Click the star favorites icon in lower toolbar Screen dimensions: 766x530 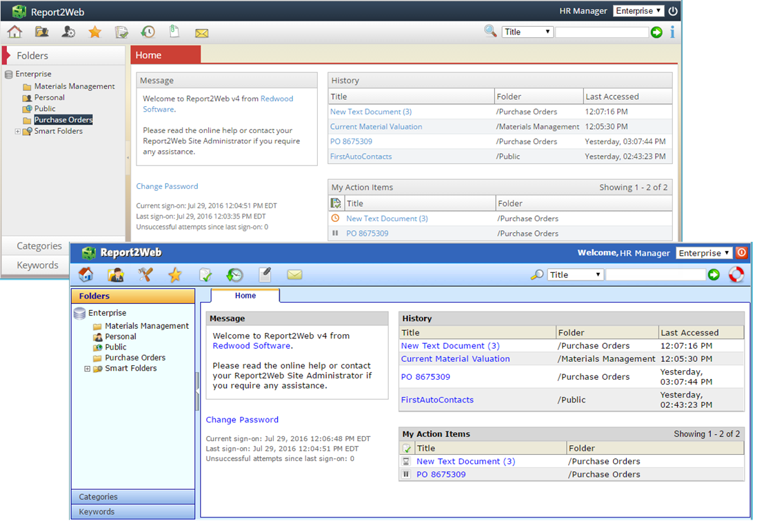click(174, 275)
